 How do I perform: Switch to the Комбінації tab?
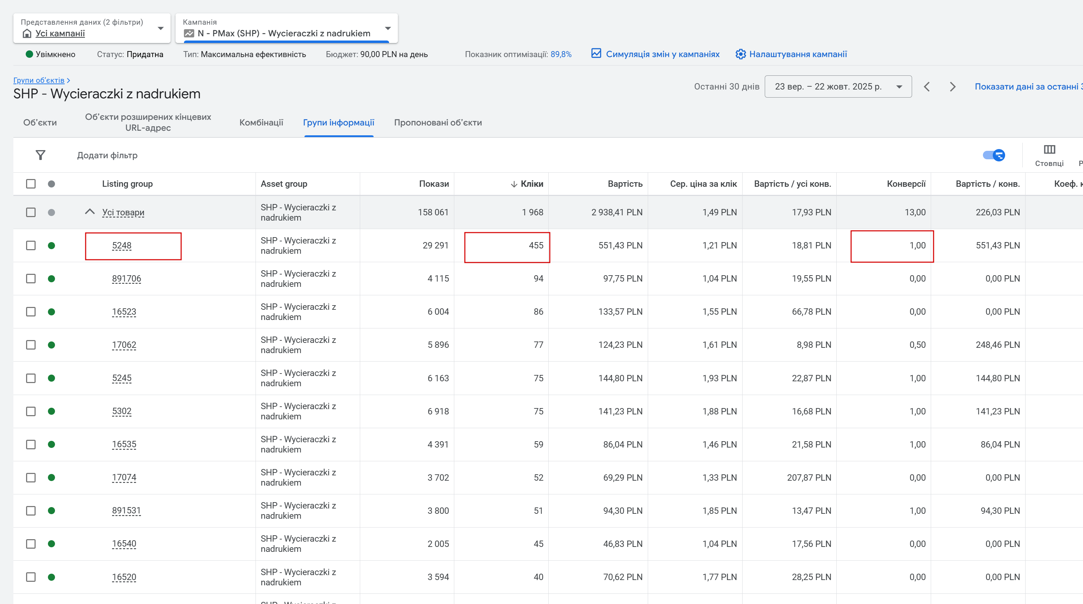[x=261, y=122]
